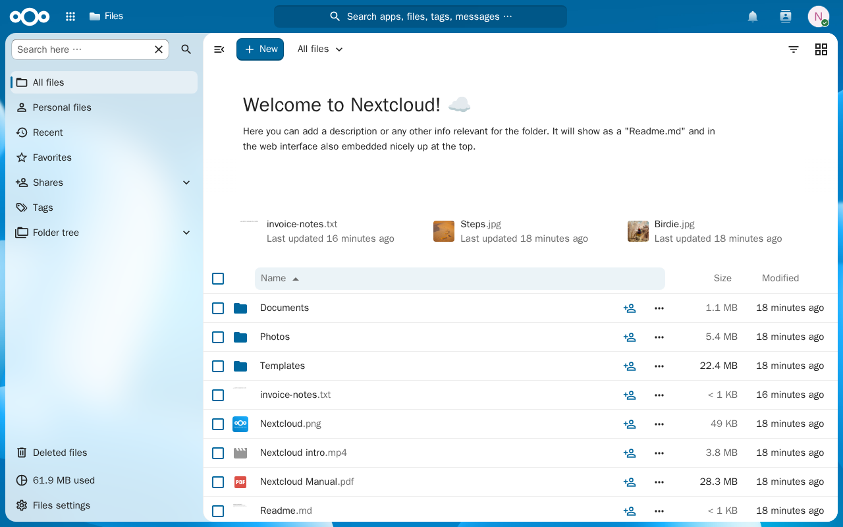Screen dimensions: 843x527
Task: Open actions menu for Templates folder
Action: [x=659, y=366]
